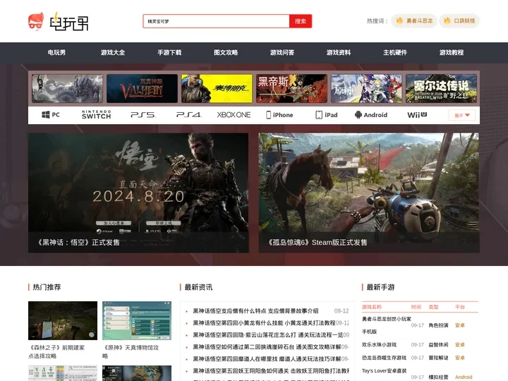Open the 图文攻略 nav menu item
Screen dimensions: 508x381
(x=226, y=52)
